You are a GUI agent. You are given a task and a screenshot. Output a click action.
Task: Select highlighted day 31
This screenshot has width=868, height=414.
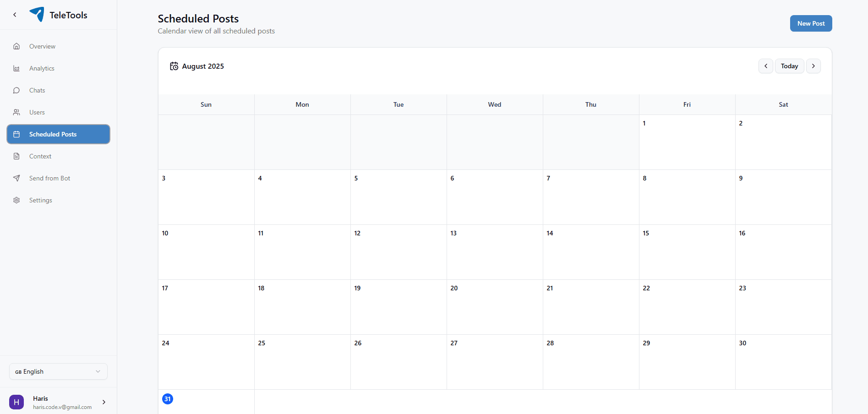[x=168, y=399]
